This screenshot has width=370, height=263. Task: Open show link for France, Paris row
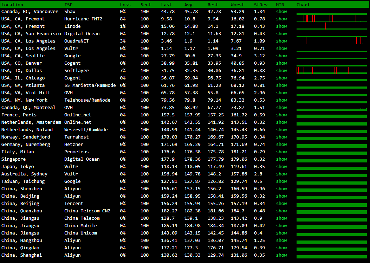[x=281, y=115]
